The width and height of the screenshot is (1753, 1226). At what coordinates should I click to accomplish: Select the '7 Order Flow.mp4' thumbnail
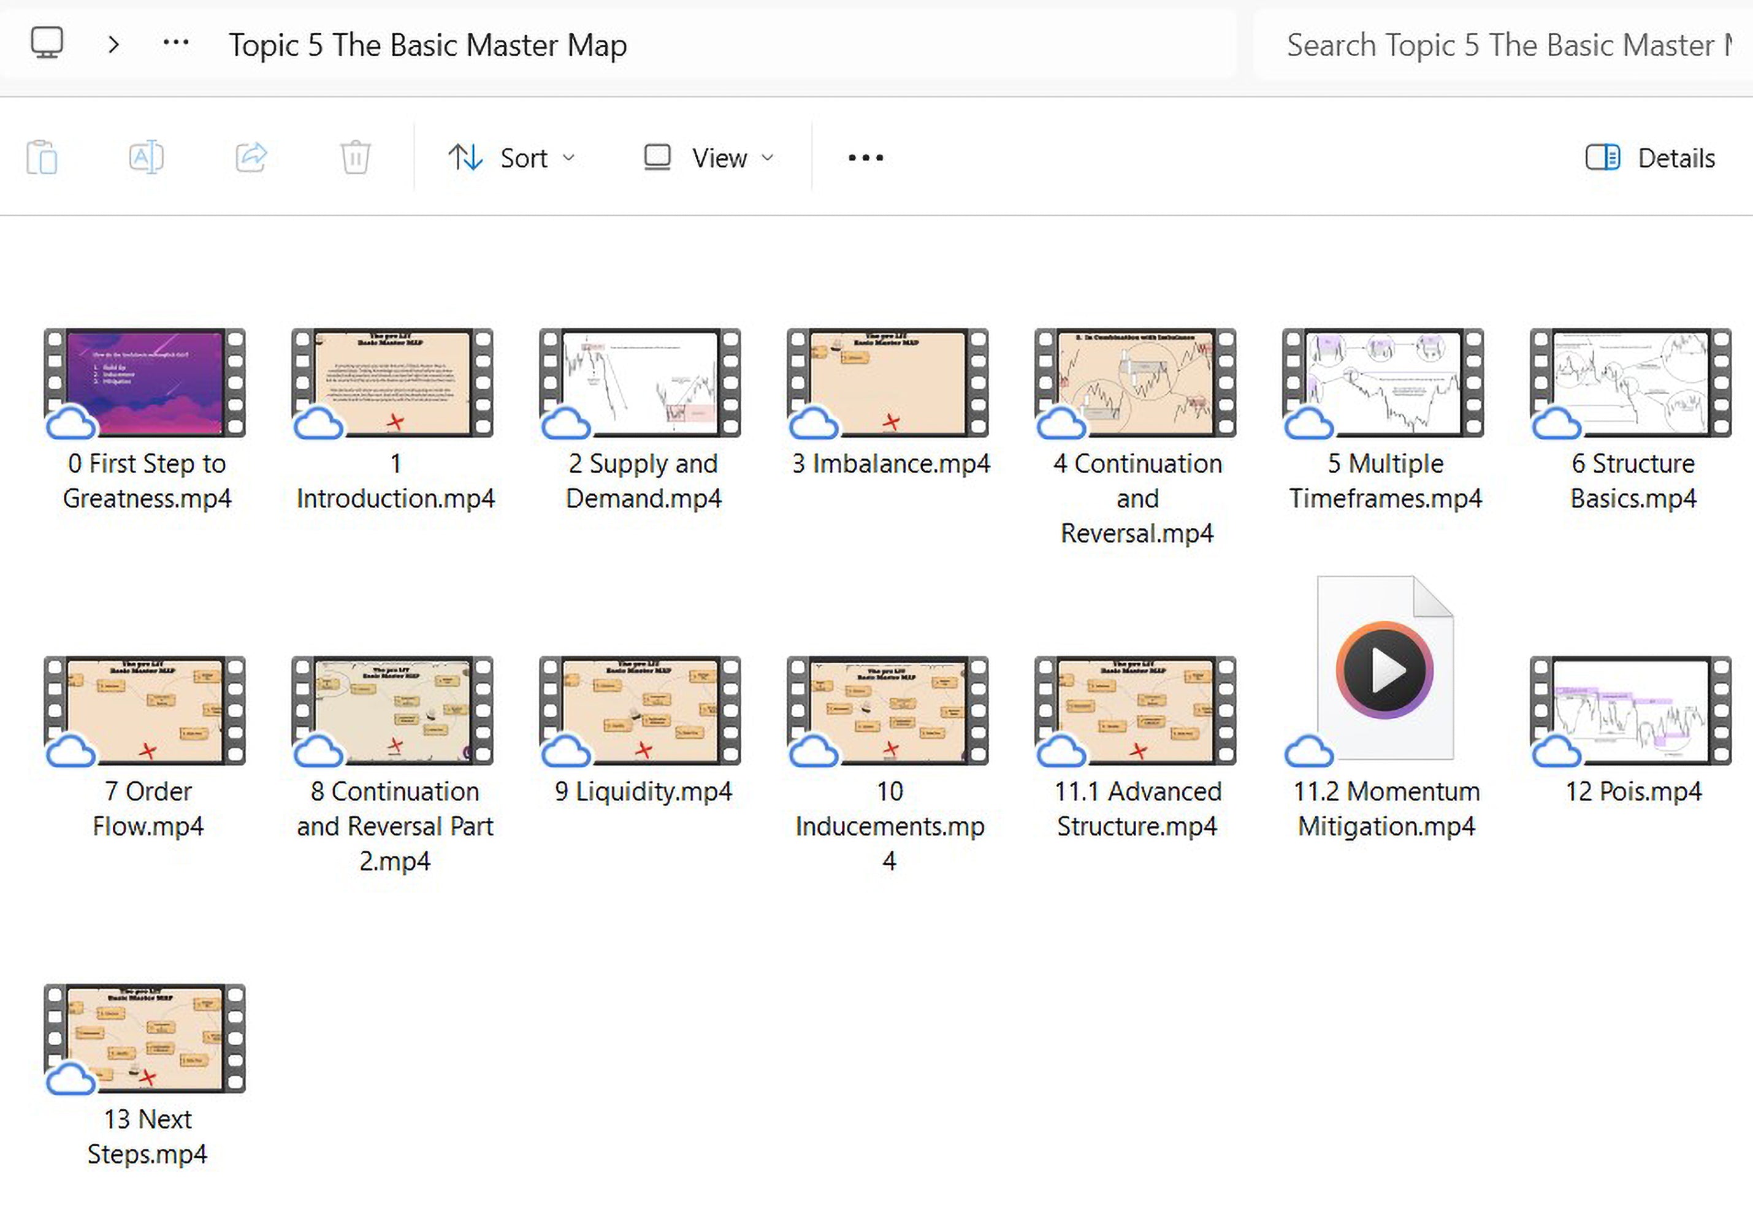click(145, 710)
